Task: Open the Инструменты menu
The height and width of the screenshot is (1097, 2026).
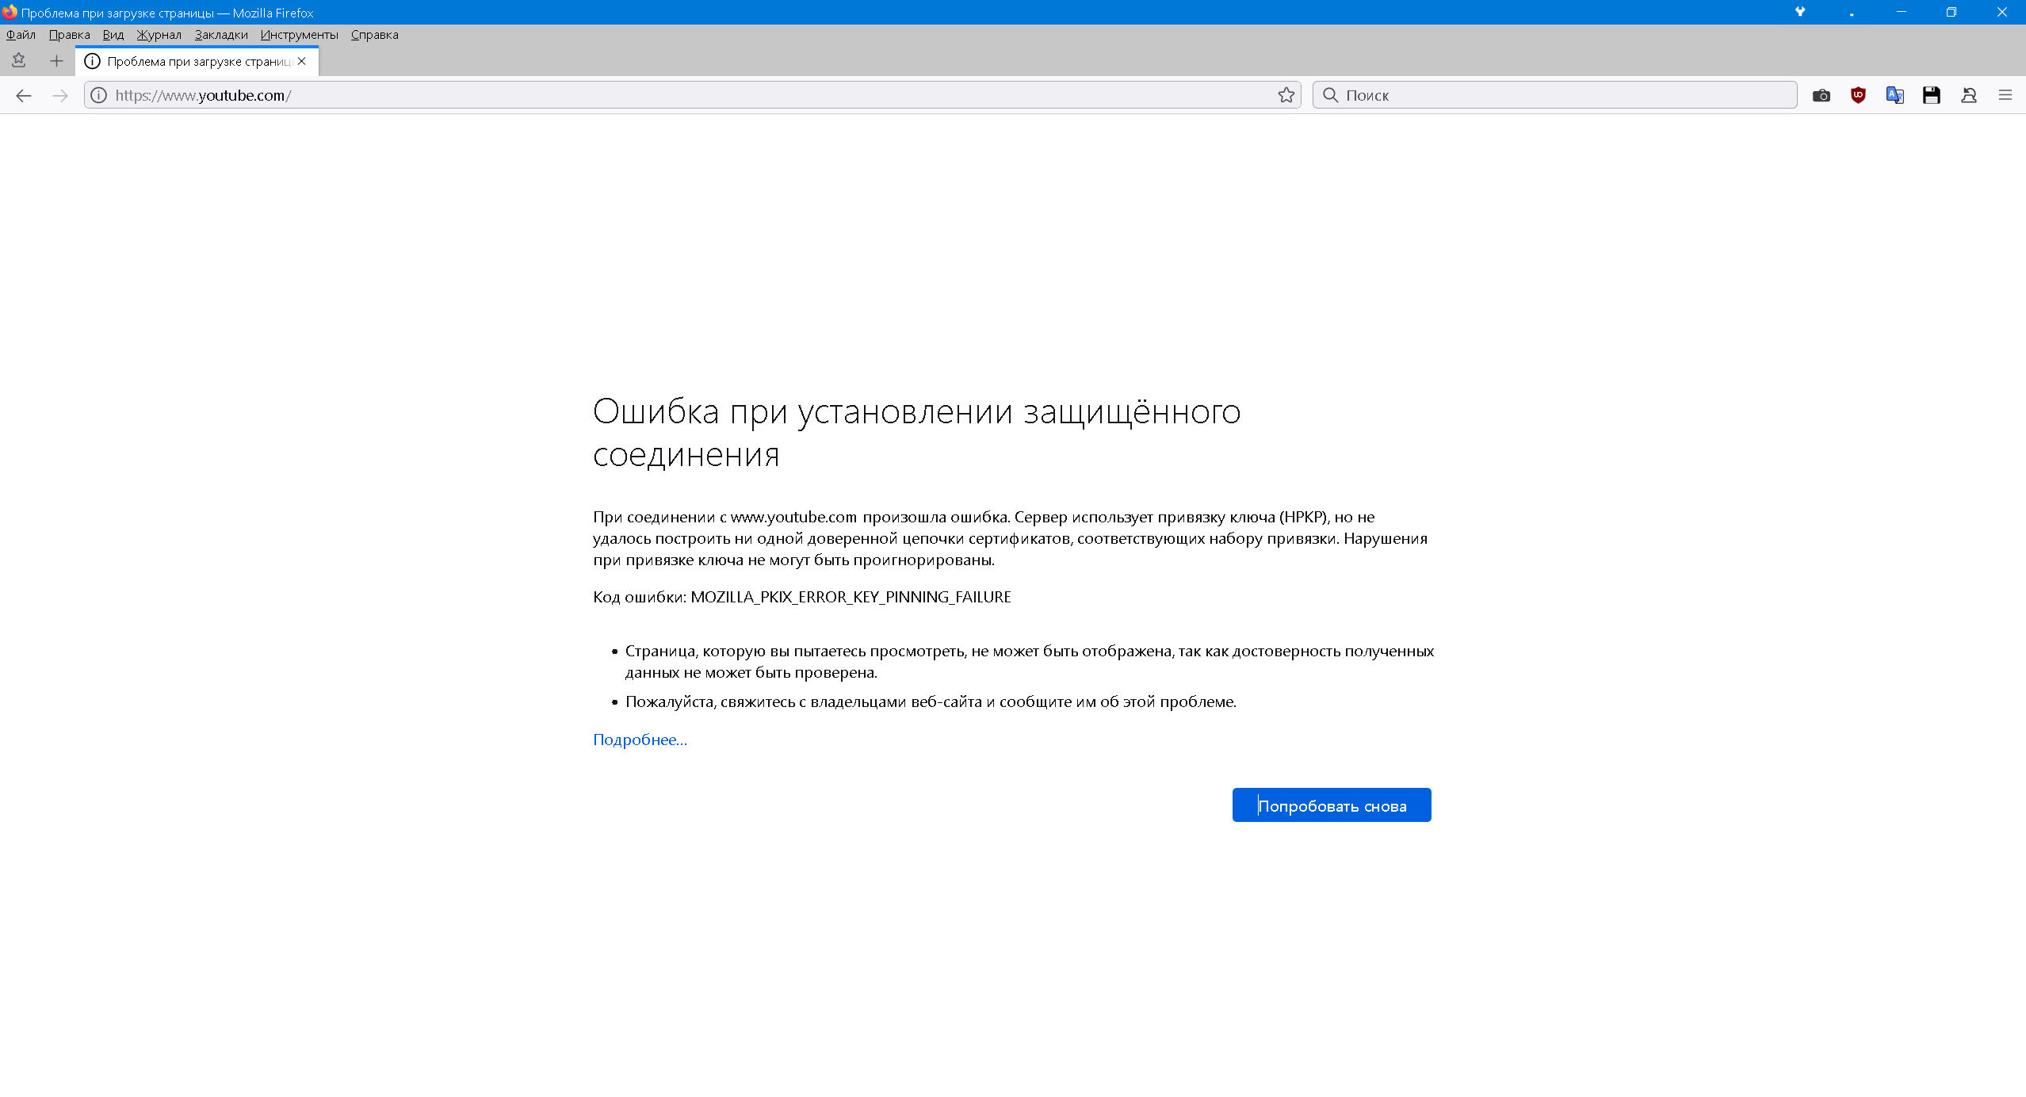Action: coord(299,35)
